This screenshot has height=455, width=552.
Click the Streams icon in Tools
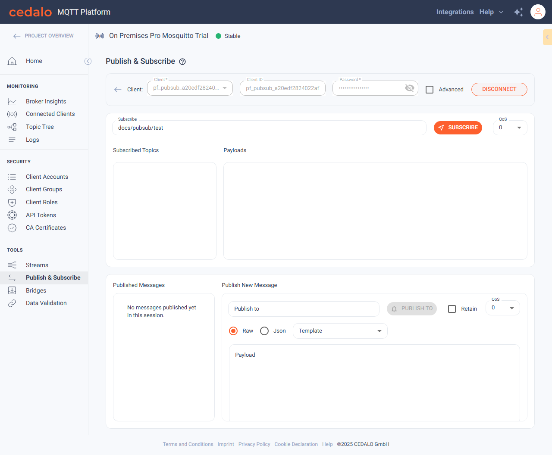click(12, 265)
